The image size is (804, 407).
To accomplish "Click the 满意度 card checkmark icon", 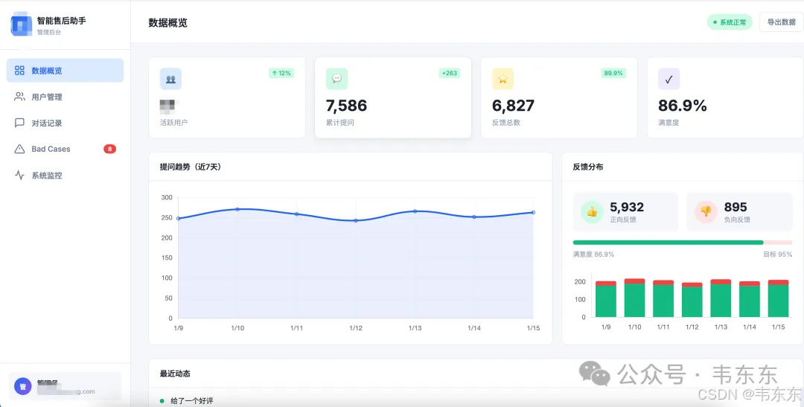I will [x=669, y=79].
